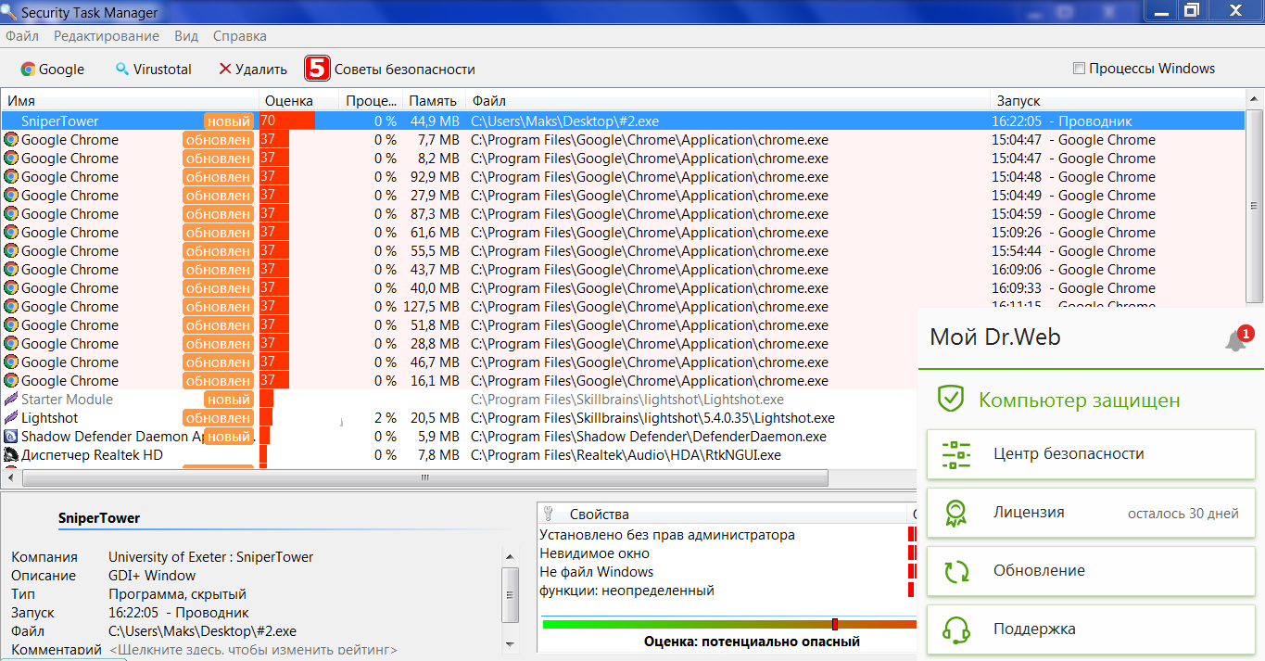This screenshot has height=661, width=1265.
Task: Click the RtkNGUI.exe file path
Action: pyautogui.click(x=626, y=455)
